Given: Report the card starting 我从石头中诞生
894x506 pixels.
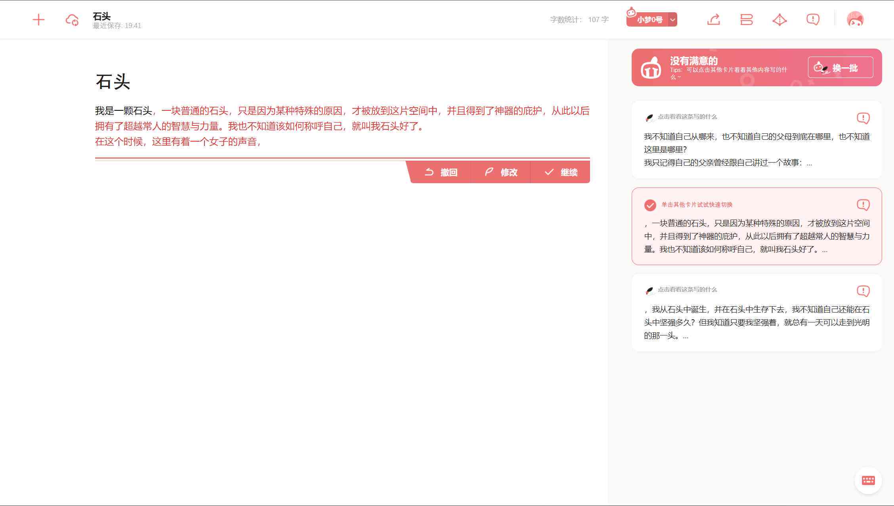Looking at the screenshot, I should [x=863, y=291].
